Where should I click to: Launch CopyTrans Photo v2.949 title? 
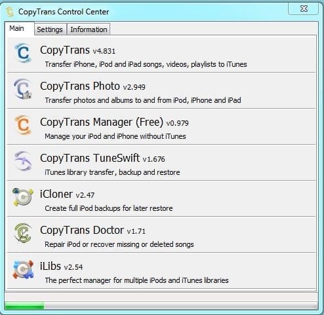92,86
